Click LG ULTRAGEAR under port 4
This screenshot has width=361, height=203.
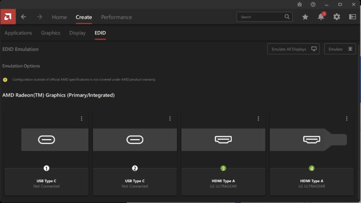coord(311,186)
